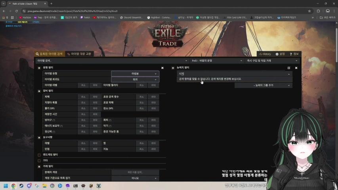
Task: Open the Windows Start menu
Action: coord(6,186)
